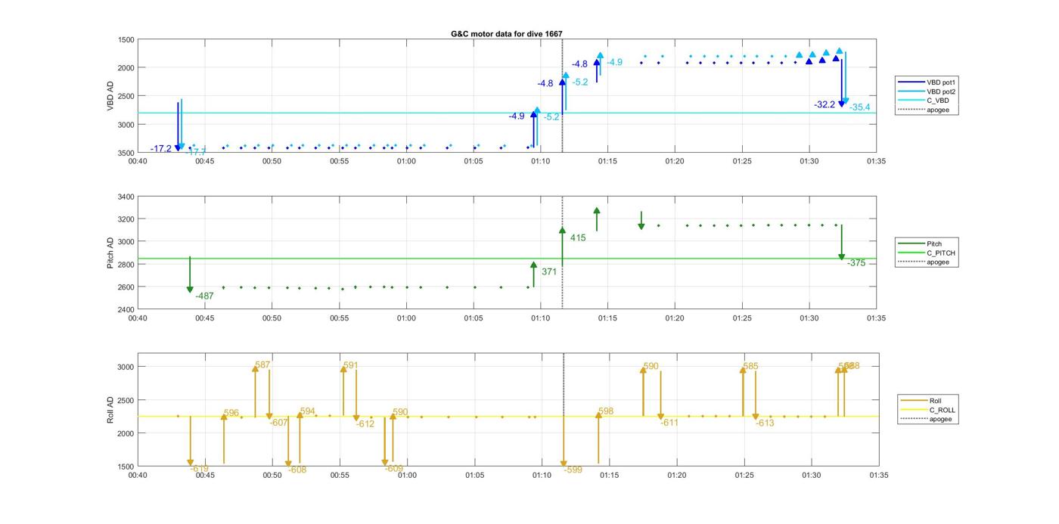Click the '598' roll data label

click(606, 411)
